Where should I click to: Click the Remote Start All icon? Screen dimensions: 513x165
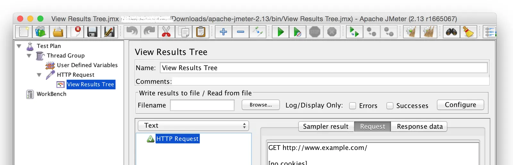point(354,32)
